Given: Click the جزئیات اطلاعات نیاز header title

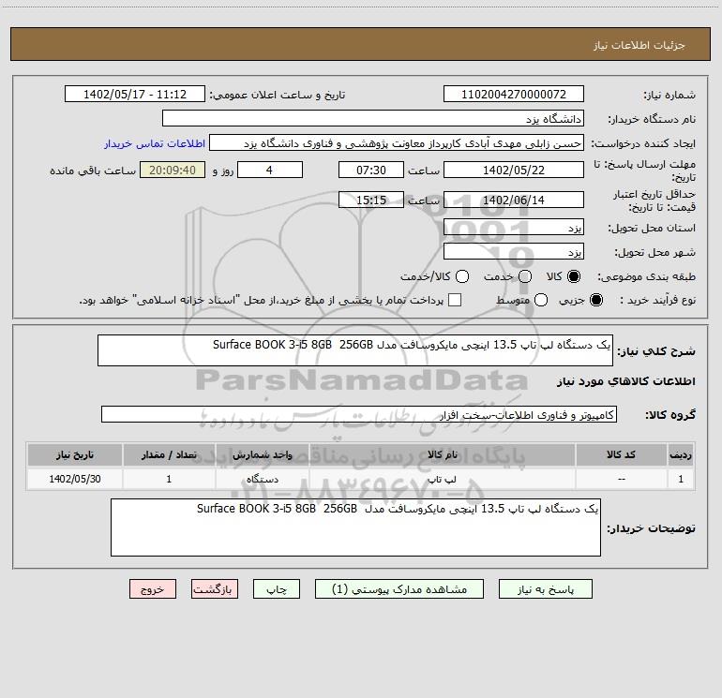Looking at the screenshot, I should (x=639, y=45).
